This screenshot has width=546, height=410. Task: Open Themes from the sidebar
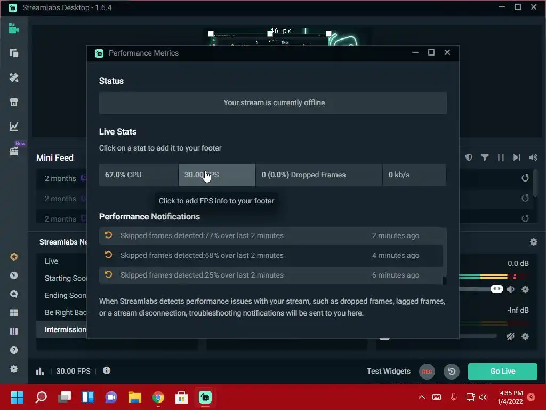click(x=13, y=77)
